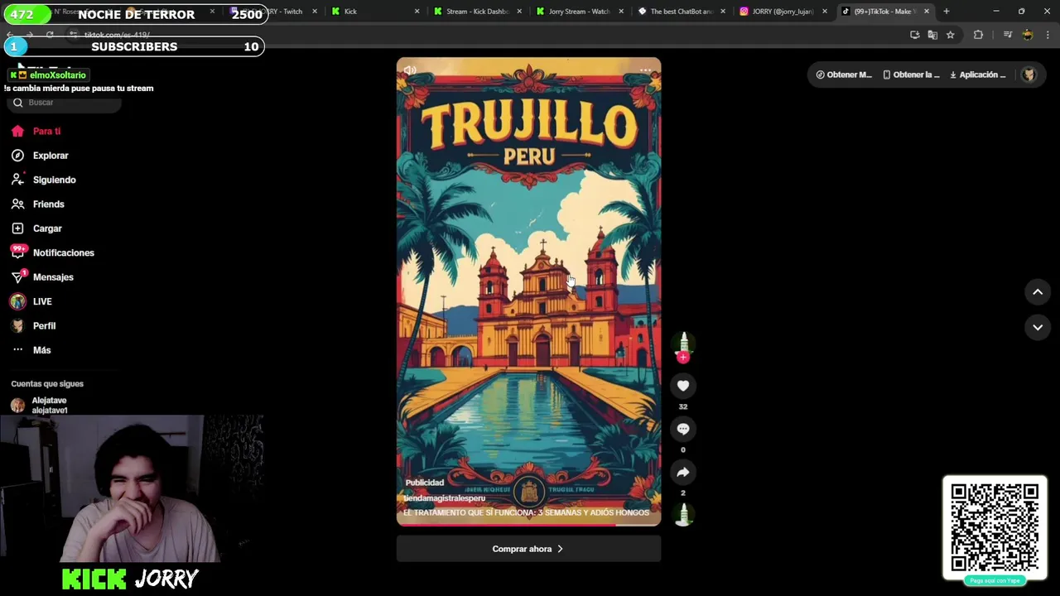
Task: Open video options three-dot menu
Action: tap(645, 70)
